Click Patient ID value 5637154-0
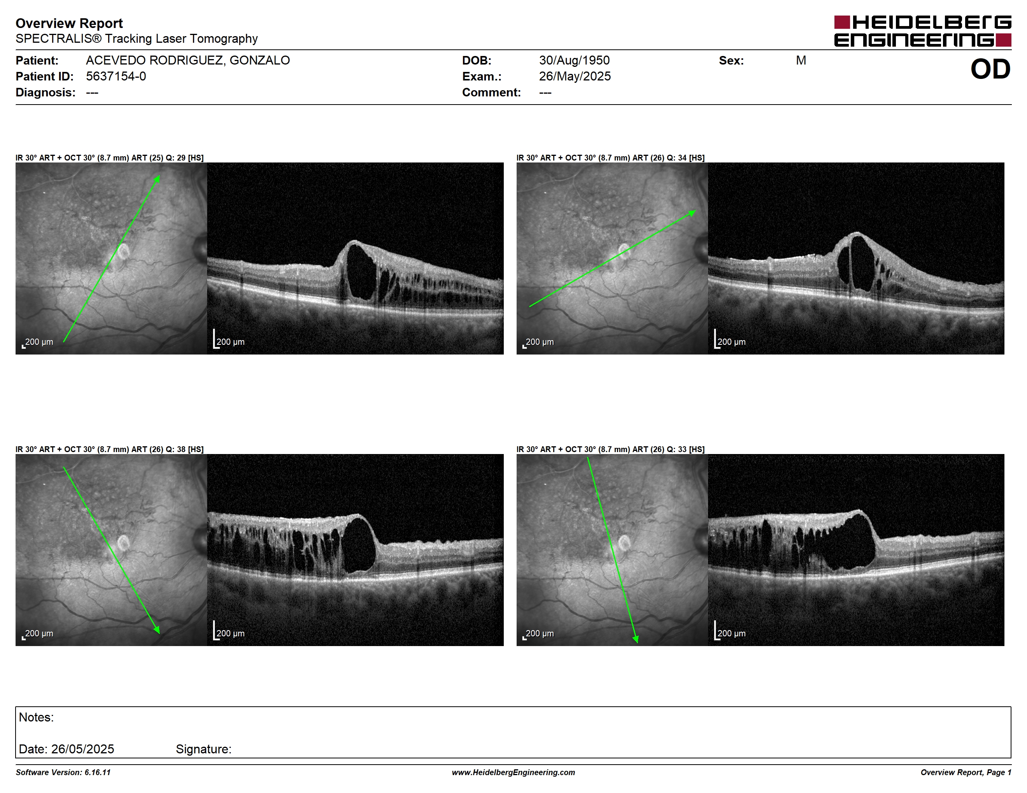 click(x=116, y=76)
